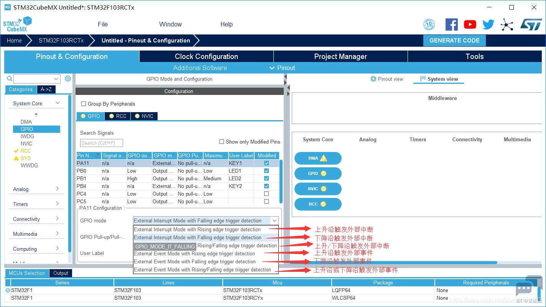Click the ST logo icon
This screenshot has width=546, height=307.
click(x=531, y=24)
